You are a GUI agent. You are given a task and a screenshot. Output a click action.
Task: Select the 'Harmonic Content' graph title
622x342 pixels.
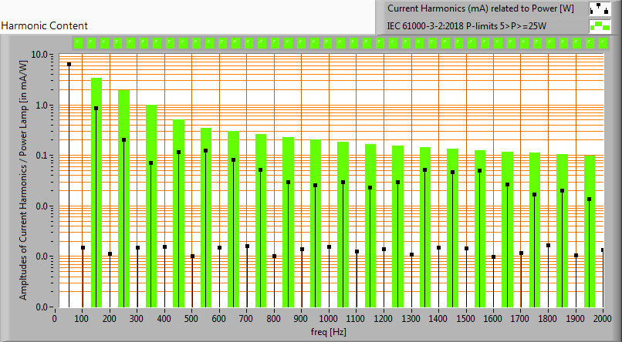44,25
